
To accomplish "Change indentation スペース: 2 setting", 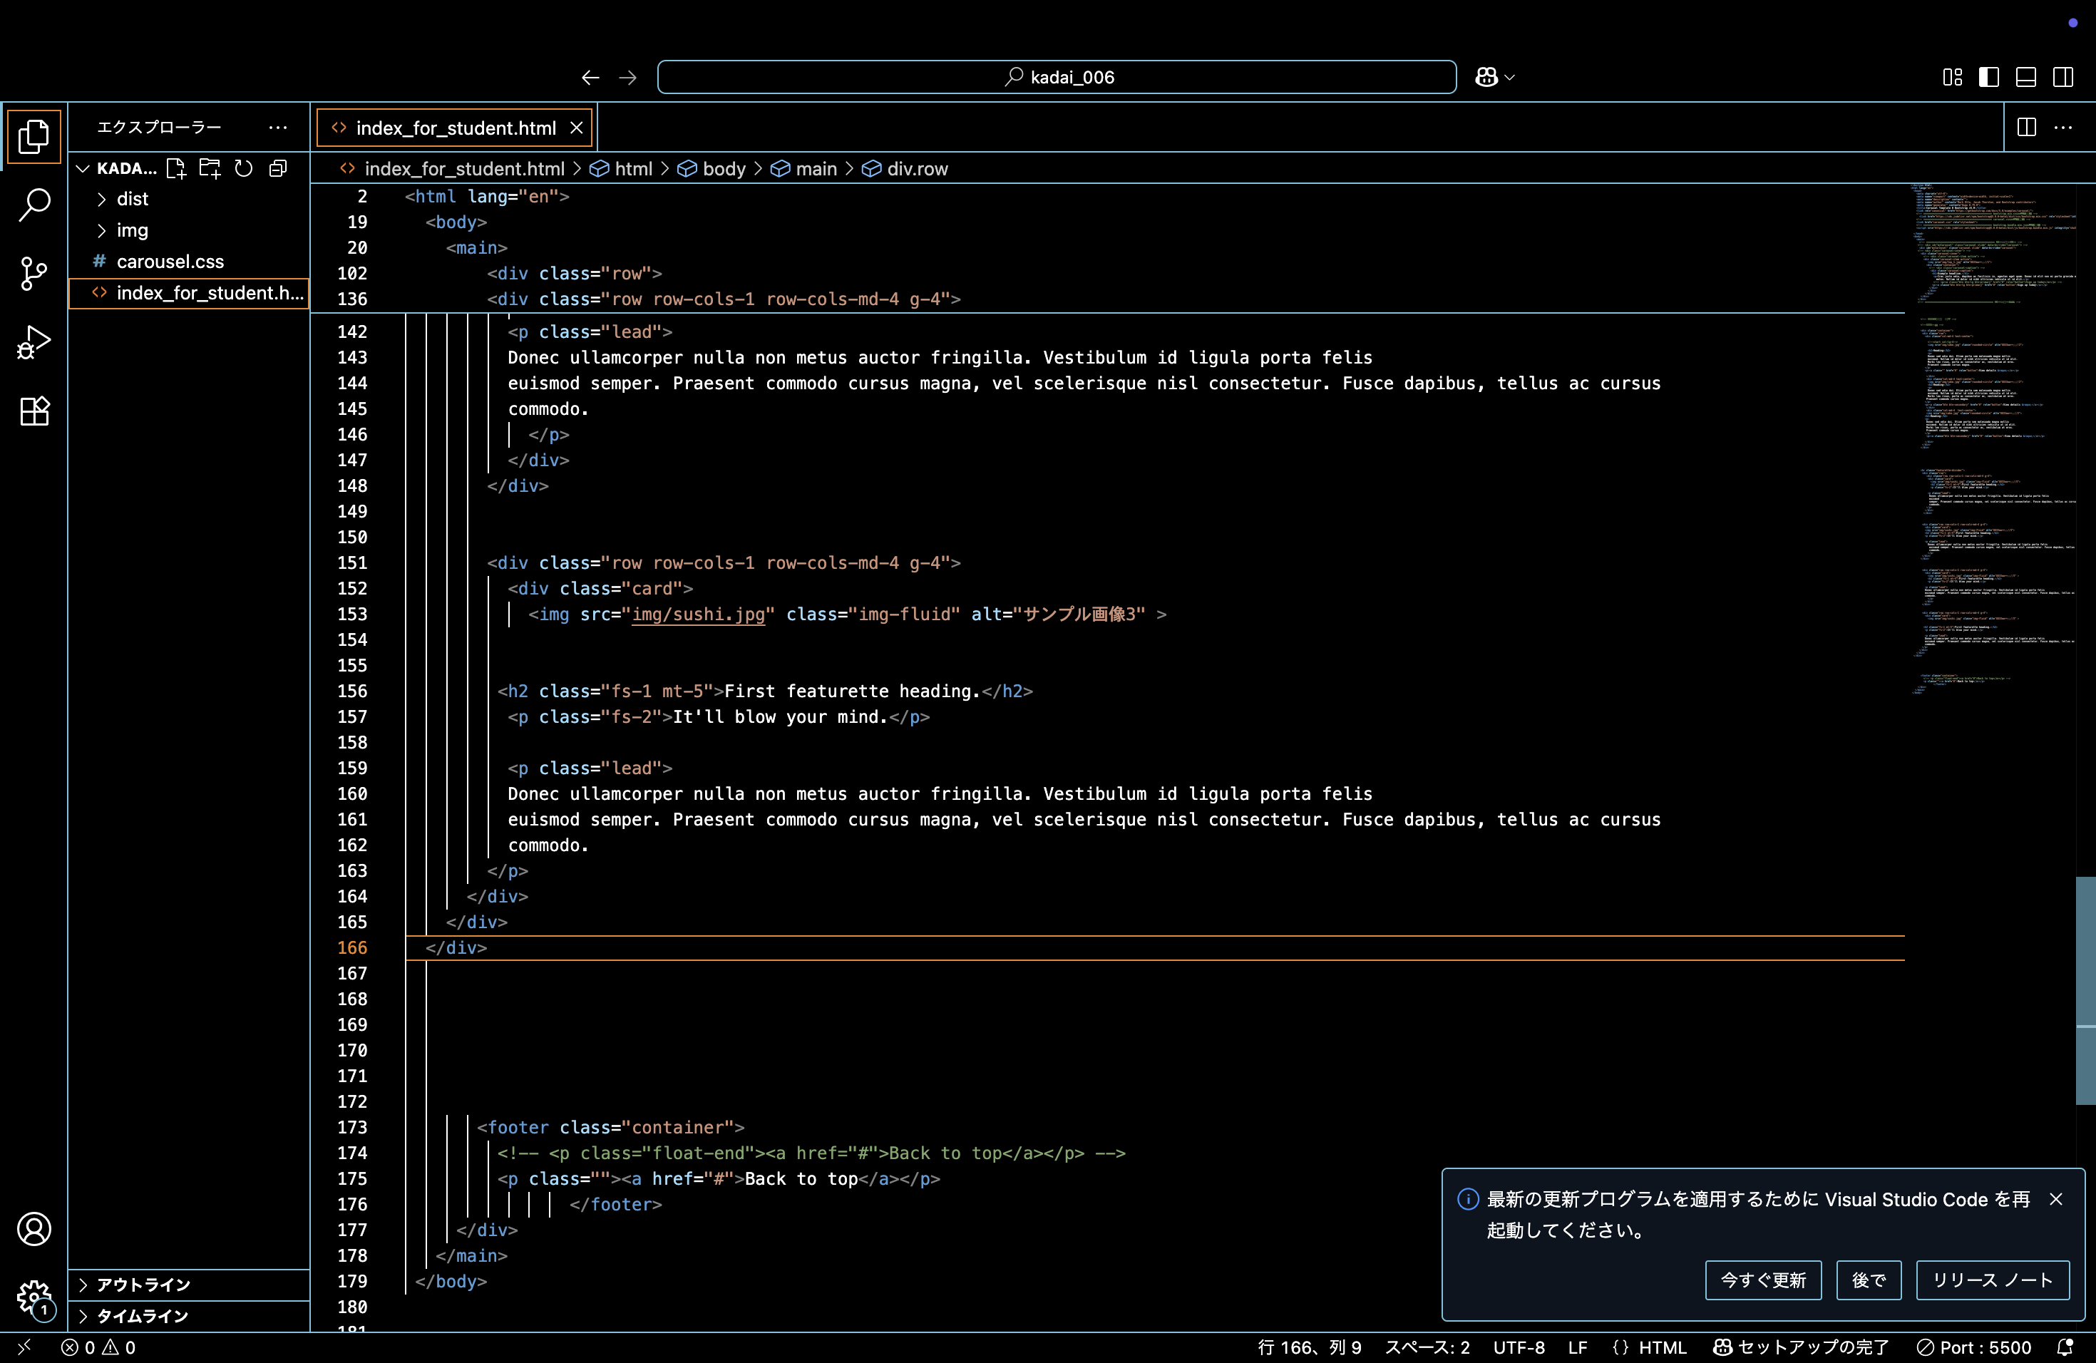I will tap(1427, 1347).
